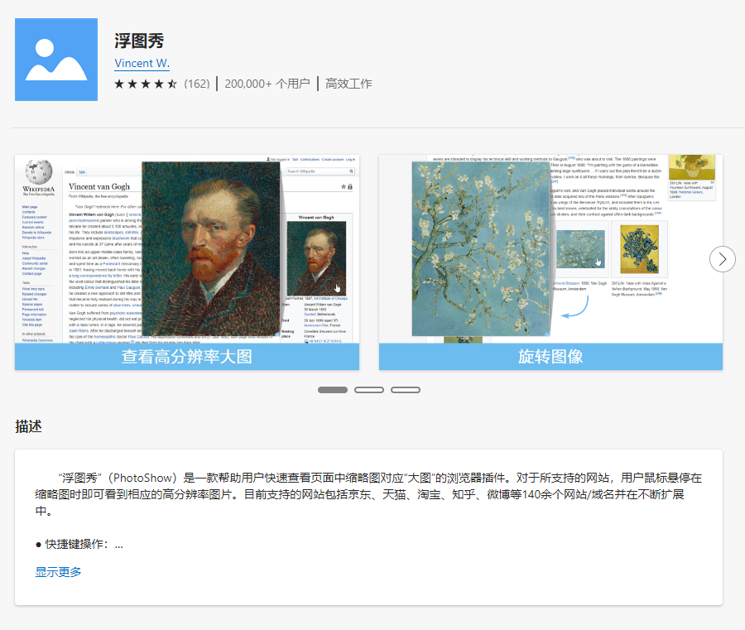745x630 pixels.
Task: Click the 旋转图像 caption banner
Action: 550,357
